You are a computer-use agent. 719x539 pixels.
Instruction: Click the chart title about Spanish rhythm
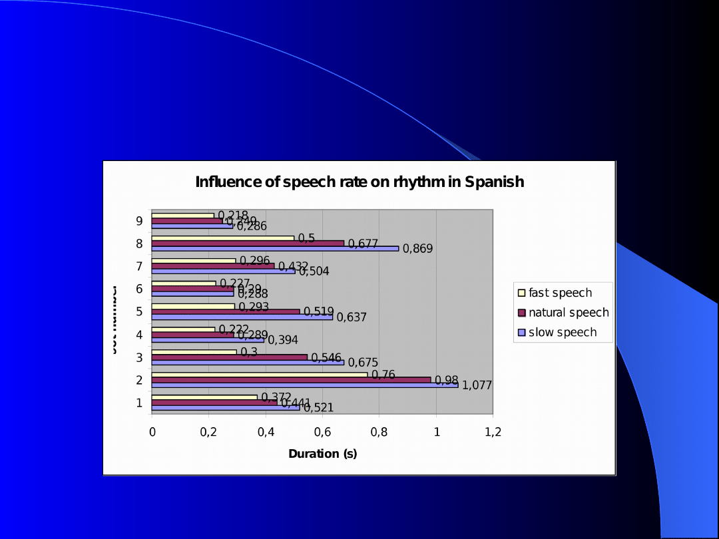(x=359, y=182)
